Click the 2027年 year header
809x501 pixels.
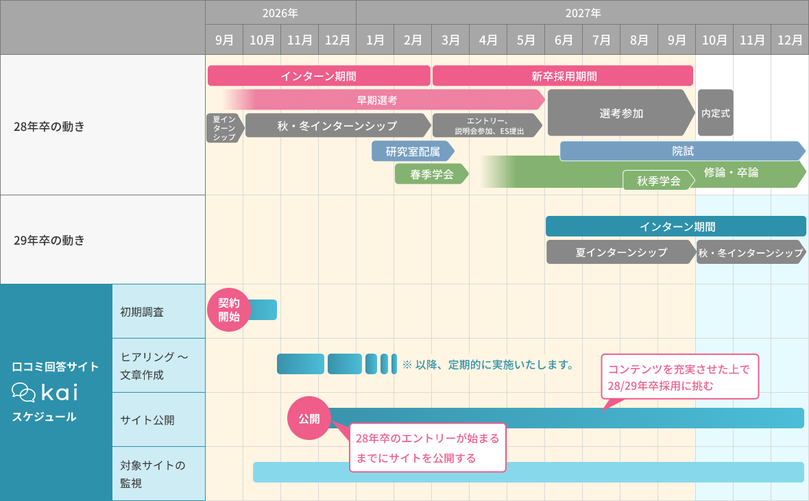click(x=583, y=12)
